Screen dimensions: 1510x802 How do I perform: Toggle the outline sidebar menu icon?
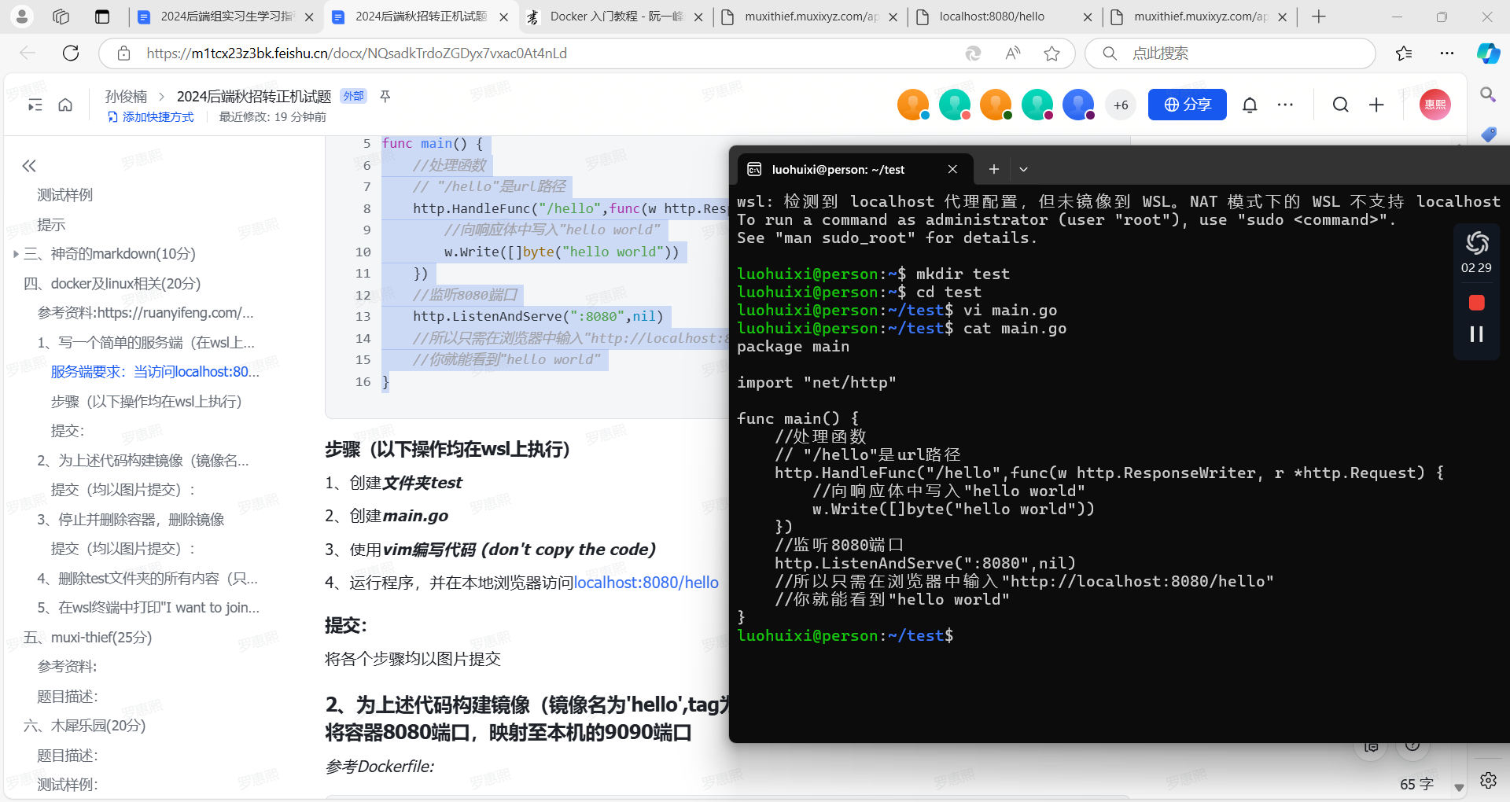pos(35,105)
